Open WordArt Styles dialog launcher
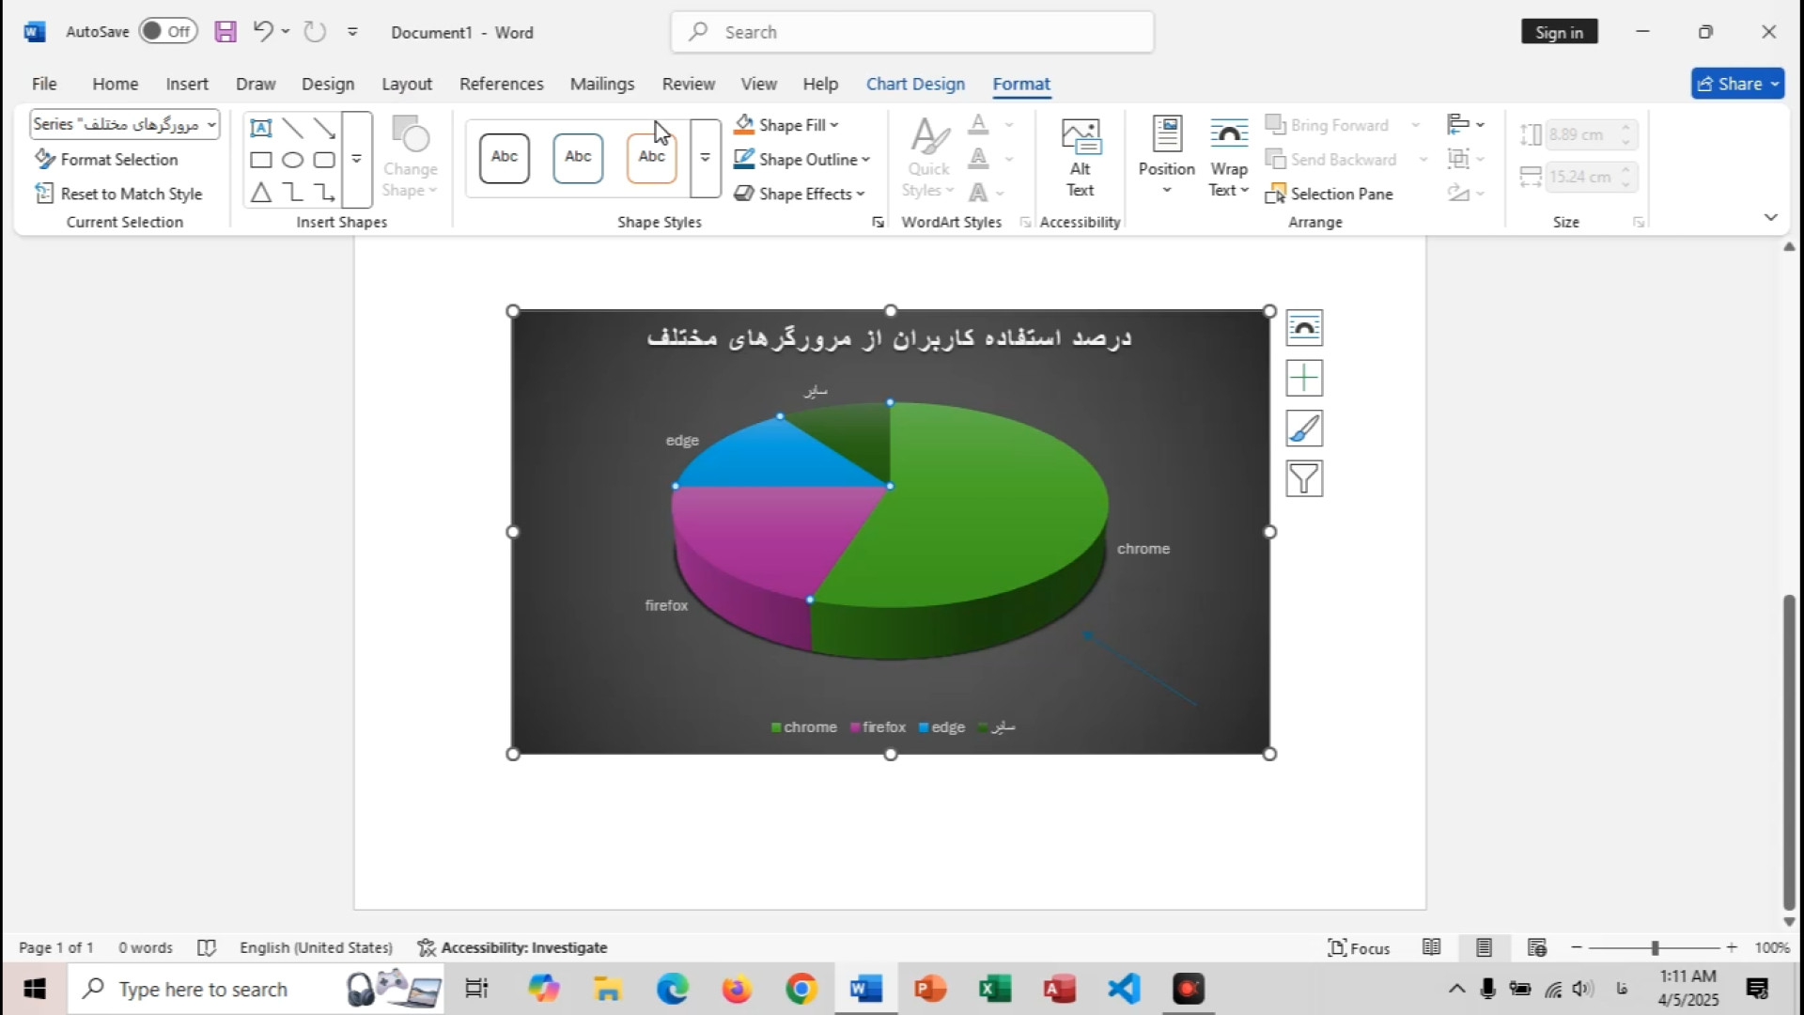 coord(1025,223)
